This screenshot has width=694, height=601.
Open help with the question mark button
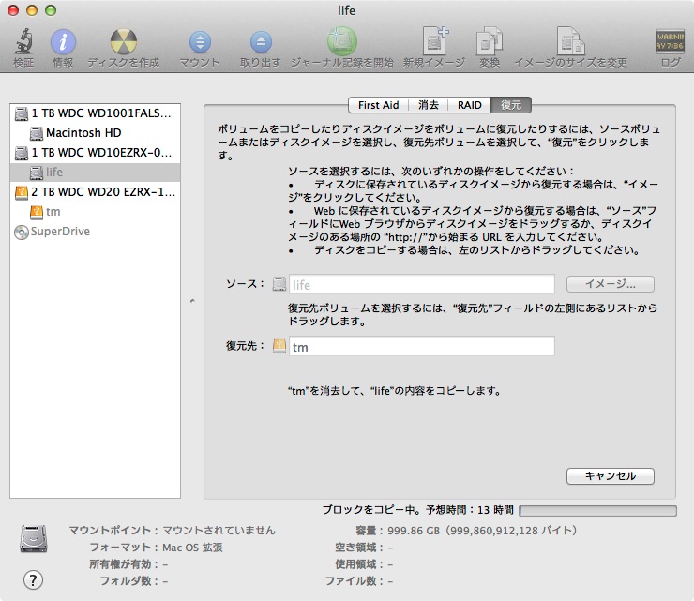[34, 579]
